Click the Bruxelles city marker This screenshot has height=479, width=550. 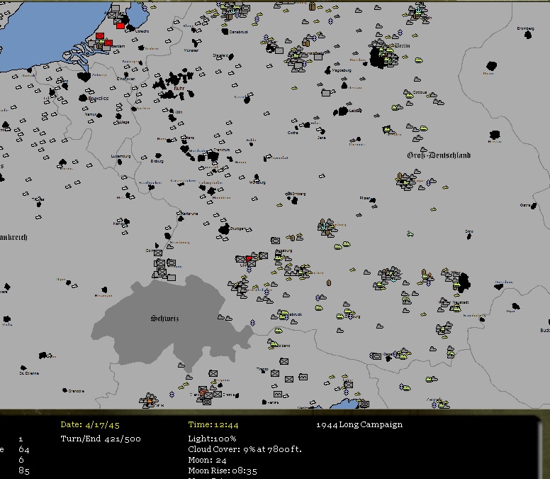click(83, 98)
